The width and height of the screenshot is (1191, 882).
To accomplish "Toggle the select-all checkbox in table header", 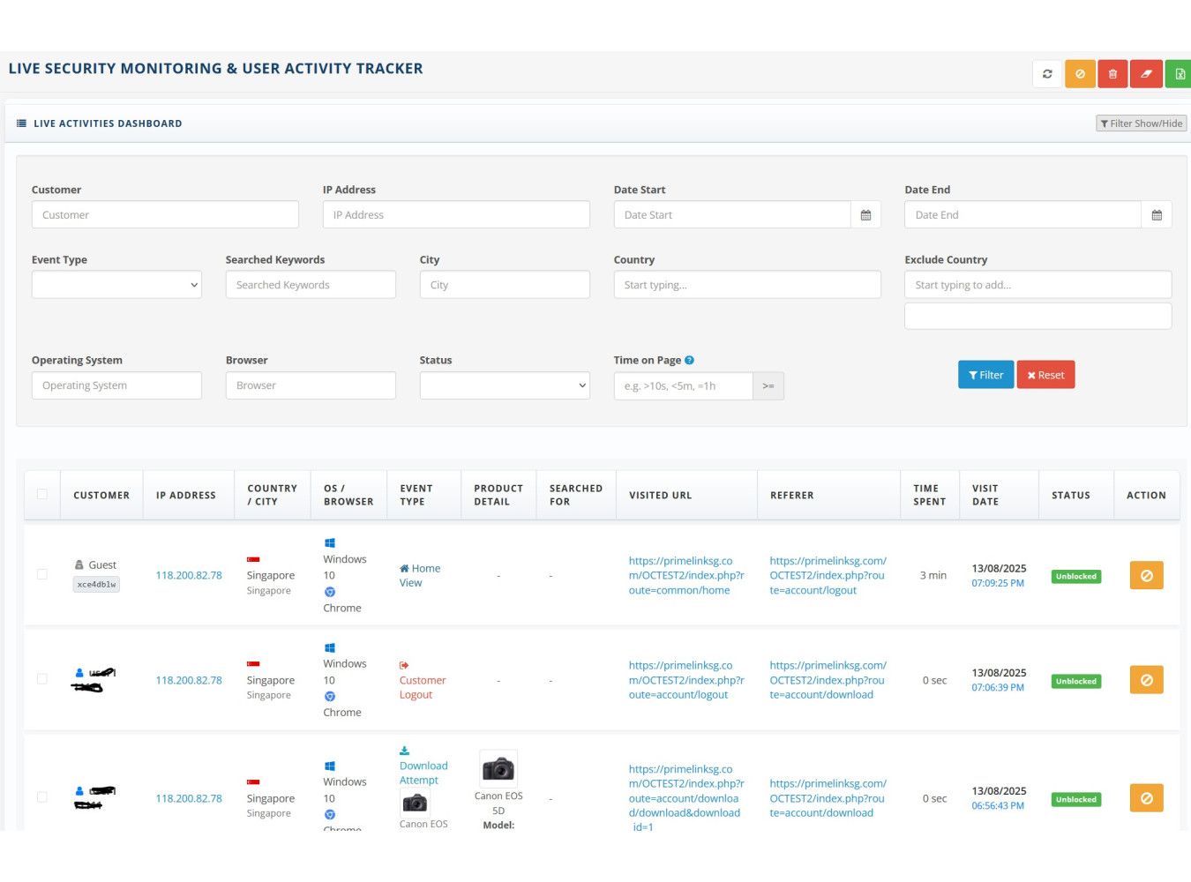I will click(42, 495).
